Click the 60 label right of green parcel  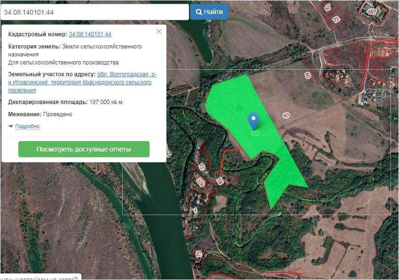tap(286, 115)
